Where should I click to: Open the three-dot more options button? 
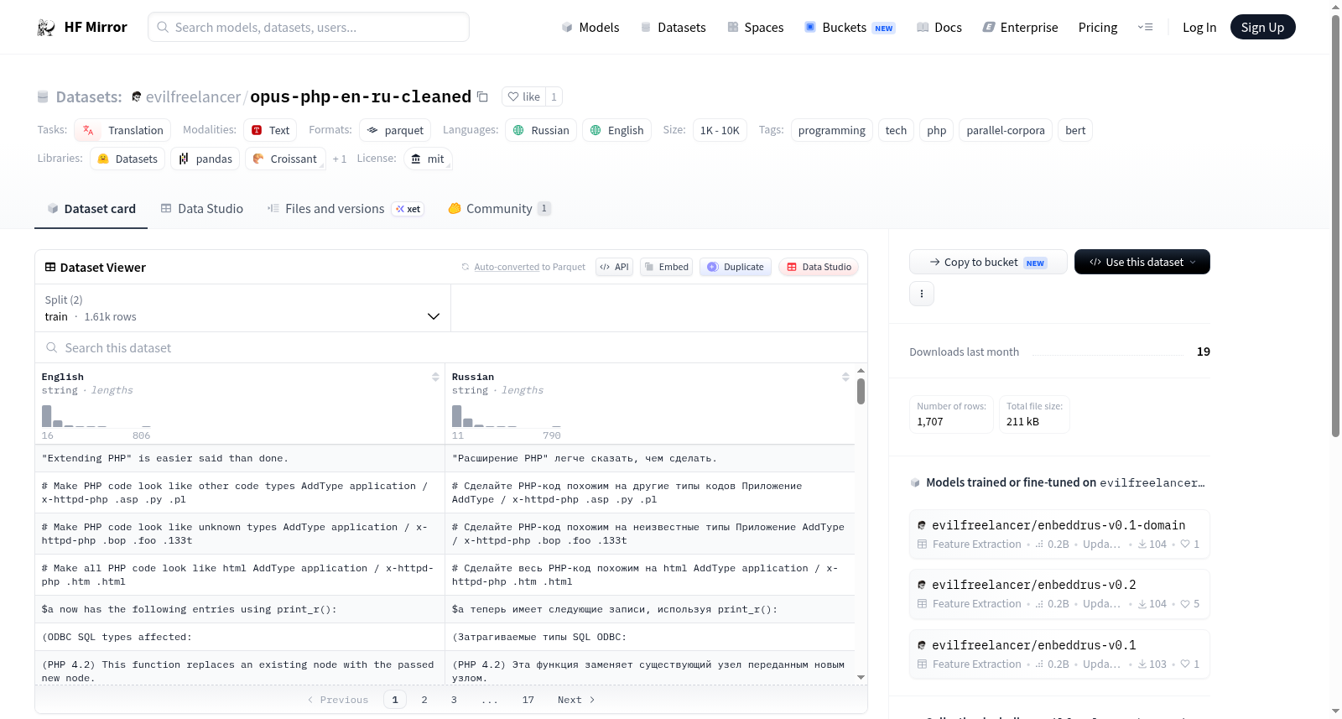pyautogui.click(x=922, y=294)
